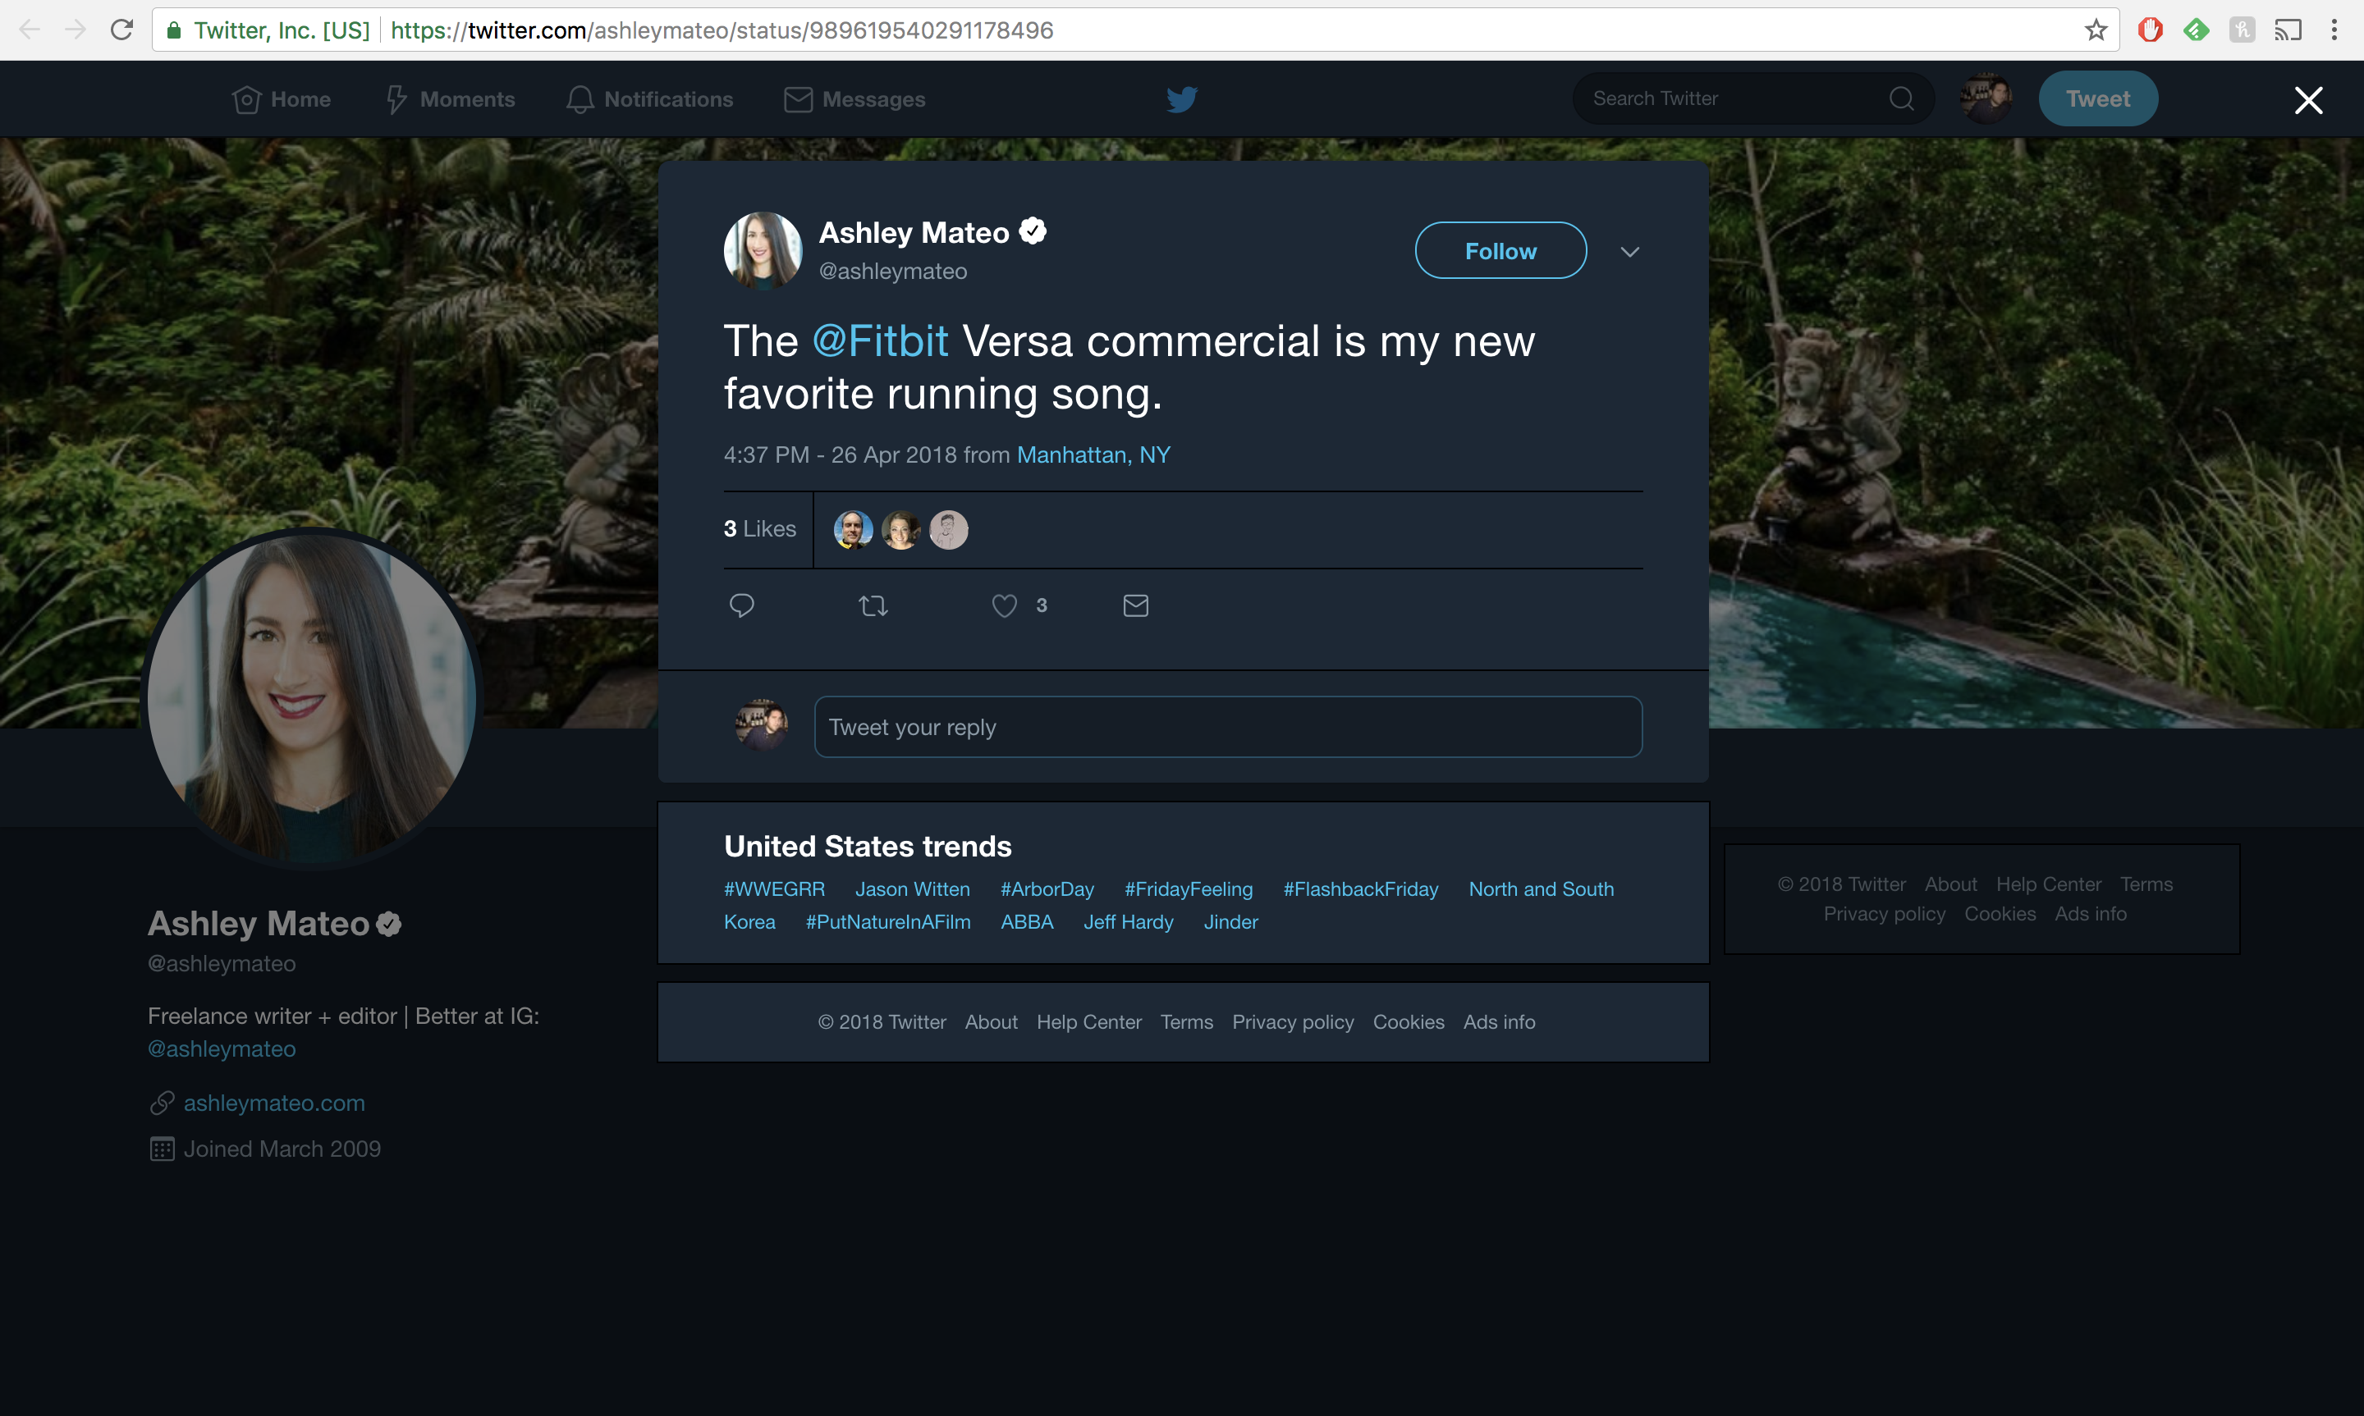The width and height of the screenshot is (2364, 1416).
Task: Click the first liker's avatar
Action: coord(853,530)
